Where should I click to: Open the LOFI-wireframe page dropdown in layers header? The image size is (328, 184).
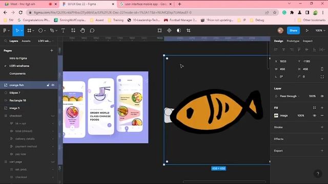46,41
